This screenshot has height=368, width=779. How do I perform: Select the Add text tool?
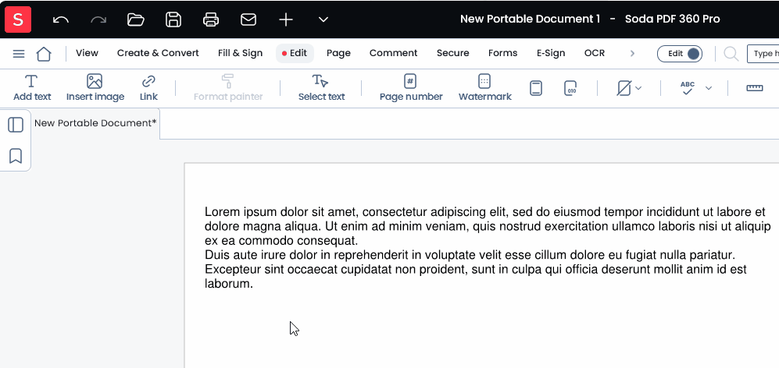click(32, 88)
